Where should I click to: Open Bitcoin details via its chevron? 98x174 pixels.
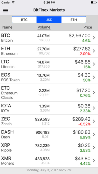pyautogui.click(x=94, y=38)
